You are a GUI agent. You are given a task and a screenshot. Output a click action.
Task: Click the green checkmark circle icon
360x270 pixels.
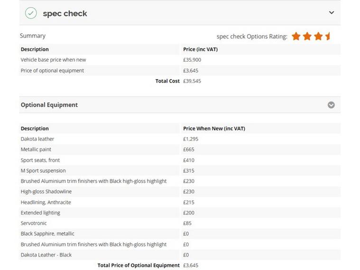(x=31, y=13)
